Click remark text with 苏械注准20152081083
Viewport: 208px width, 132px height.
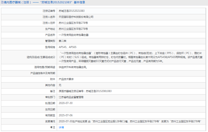pyautogui.click(x=85, y=91)
